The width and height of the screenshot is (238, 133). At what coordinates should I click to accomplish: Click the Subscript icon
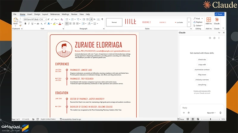point(42,24)
